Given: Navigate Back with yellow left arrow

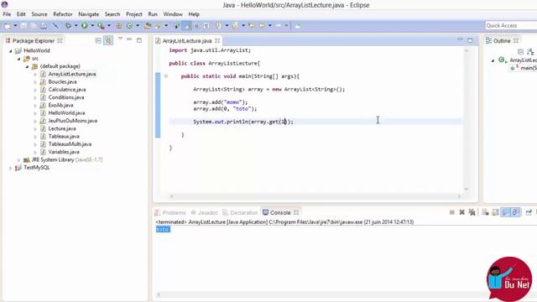Looking at the screenshot, I should coord(262,25).
